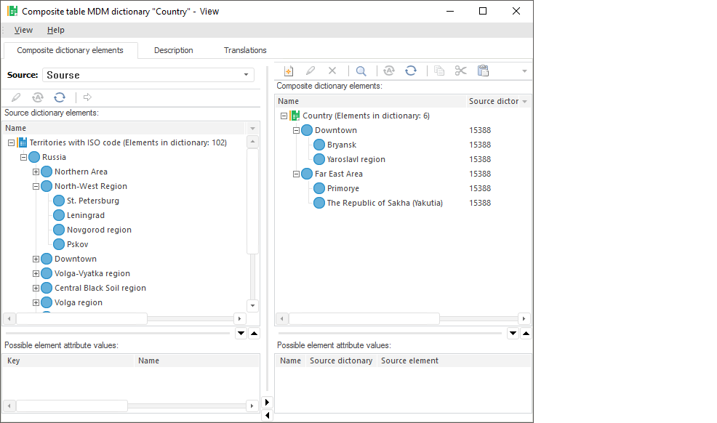The image size is (717, 423).
Task: Select Leningrad in the source tree
Action: (86, 215)
